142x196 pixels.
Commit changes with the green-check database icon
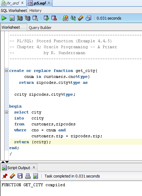point(46,18)
